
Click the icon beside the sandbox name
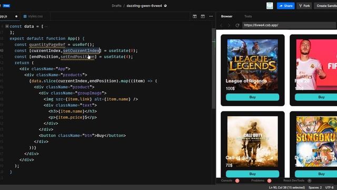click(x=165, y=6)
